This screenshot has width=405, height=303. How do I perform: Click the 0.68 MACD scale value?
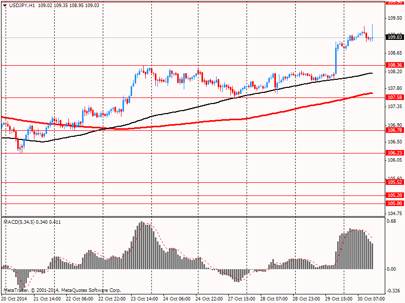tap(391, 221)
